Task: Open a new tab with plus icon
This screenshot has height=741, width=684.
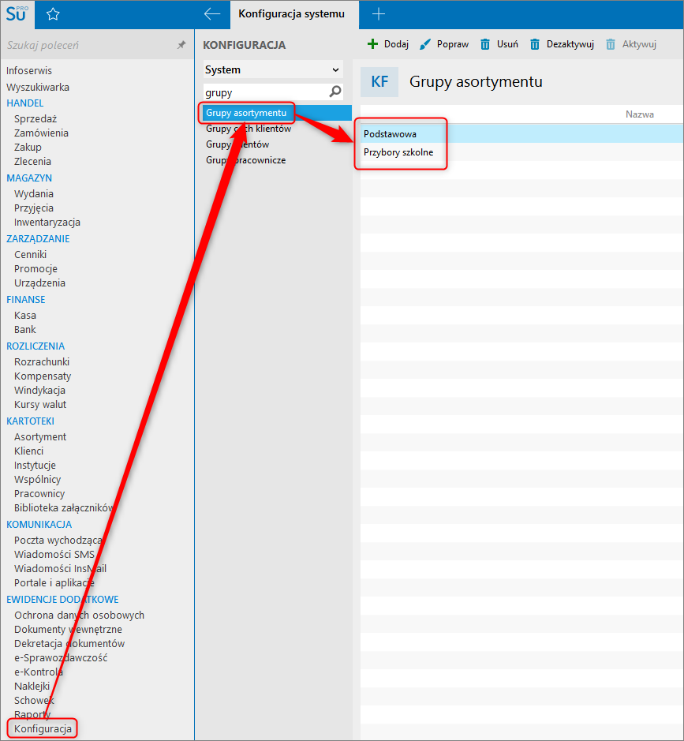Action: click(379, 14)
